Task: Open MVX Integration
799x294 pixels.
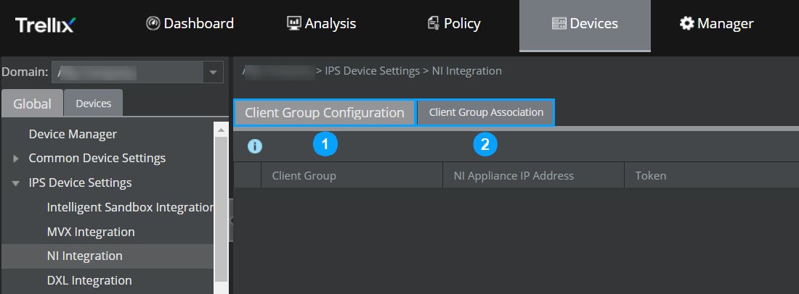Action: pyautogui.click(x=91, y=232)
